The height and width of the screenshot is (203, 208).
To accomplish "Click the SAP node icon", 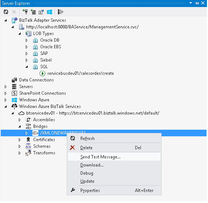I will tap(35, 53).
